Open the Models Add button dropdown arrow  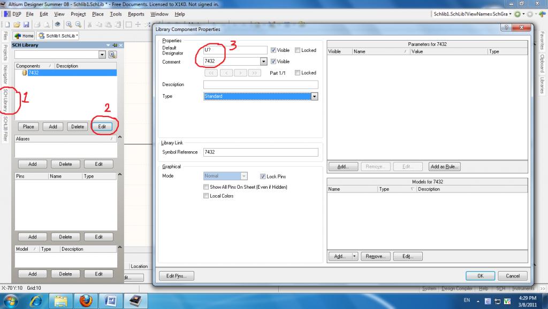354,256
